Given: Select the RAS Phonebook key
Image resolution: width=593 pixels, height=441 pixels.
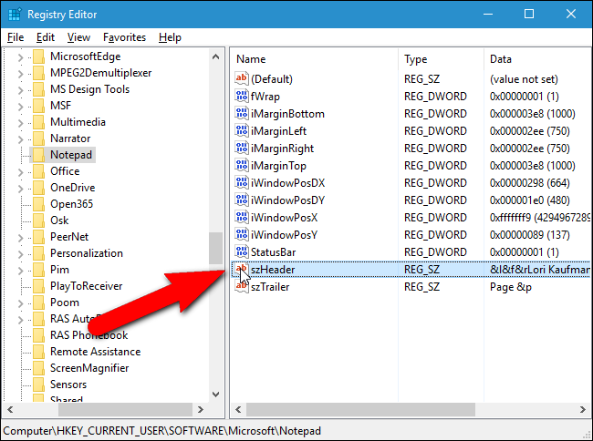Looking at the screenshot, I should tap(88, 335).
